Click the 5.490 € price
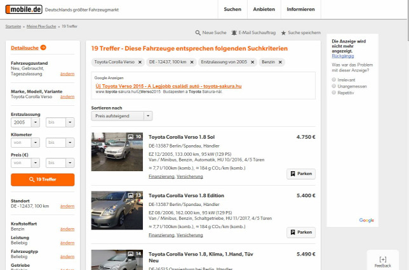This screenshot has height=270, width=409. click(305, 254)
